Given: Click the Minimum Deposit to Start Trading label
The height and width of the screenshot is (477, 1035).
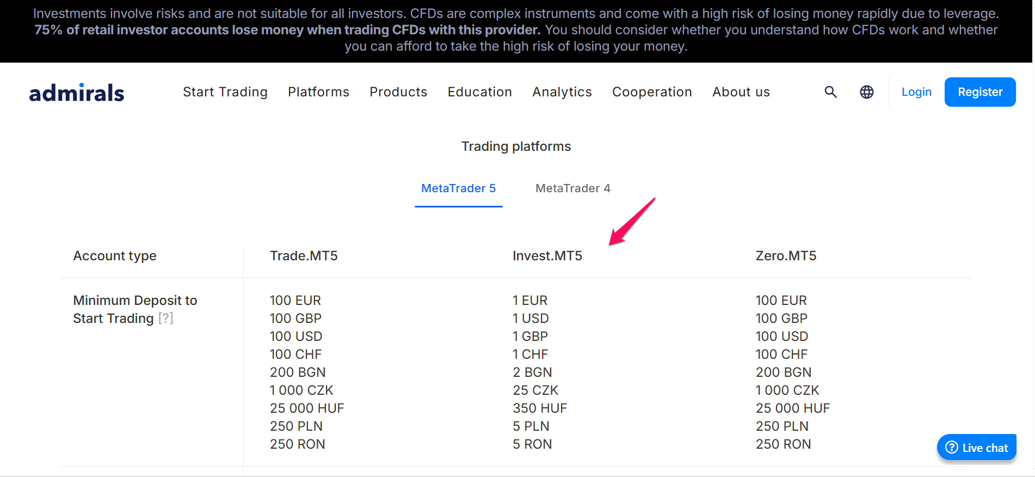Looking at the screenshot, I should point(135,309).
